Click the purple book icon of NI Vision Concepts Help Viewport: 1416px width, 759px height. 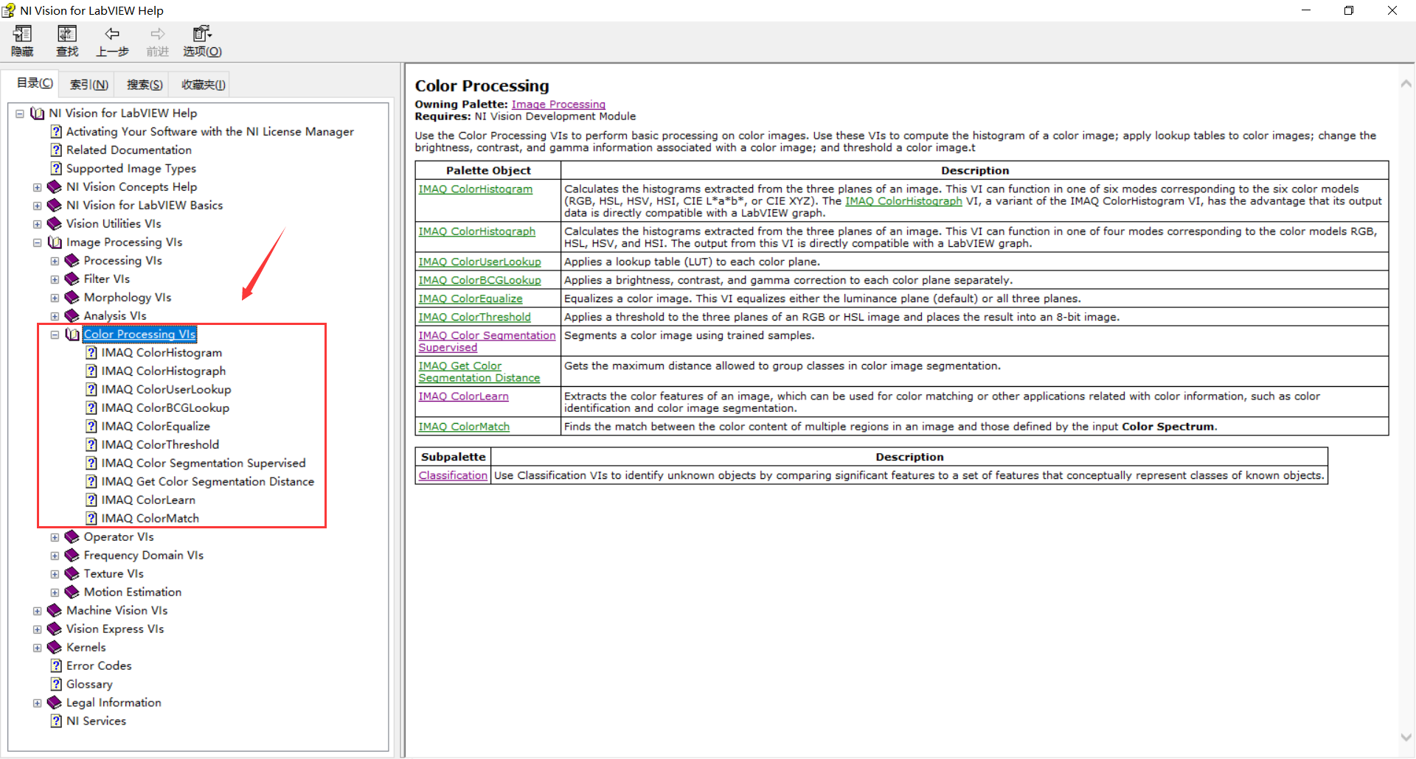[55, 187]
